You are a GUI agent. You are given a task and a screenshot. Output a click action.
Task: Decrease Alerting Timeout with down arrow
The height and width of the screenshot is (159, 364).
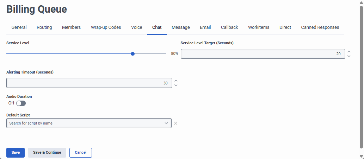click(x=176, y=85)
